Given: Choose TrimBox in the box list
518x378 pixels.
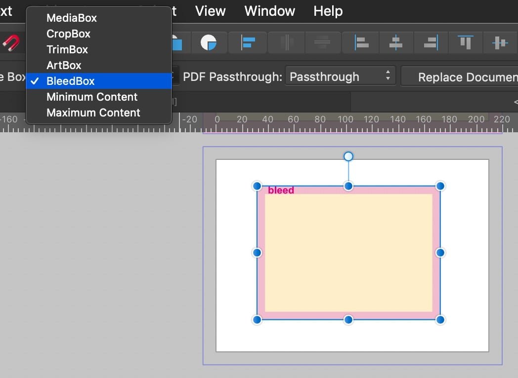Looking at the screenshot, I should pos(67,49).
